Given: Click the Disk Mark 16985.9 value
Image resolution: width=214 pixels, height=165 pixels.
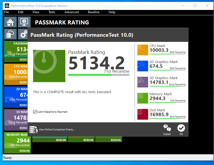Looking at the screenshot, I should click(159, 115).
